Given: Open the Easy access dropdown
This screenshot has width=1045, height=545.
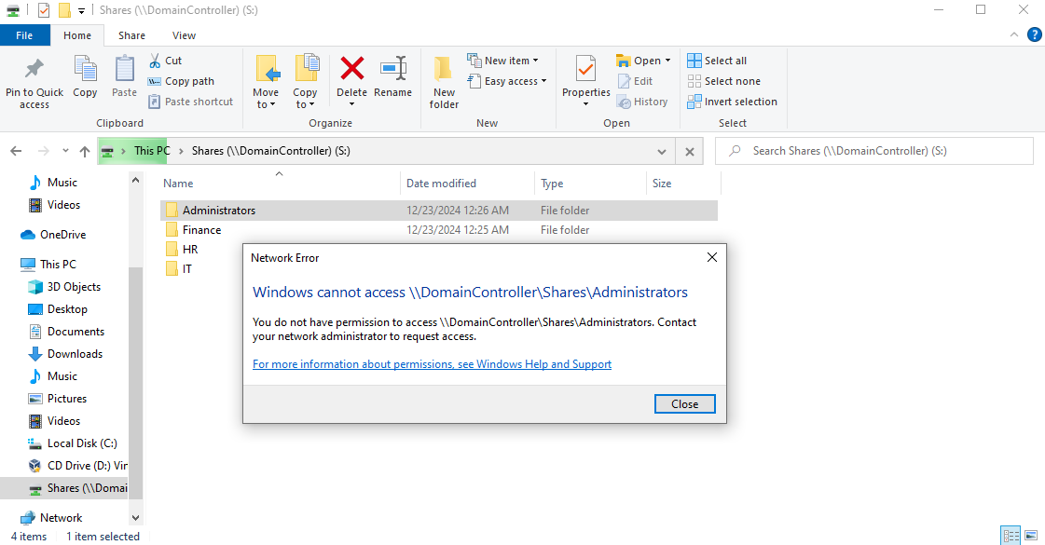Looking at the screenshot, I should click(x=515, y=81).
